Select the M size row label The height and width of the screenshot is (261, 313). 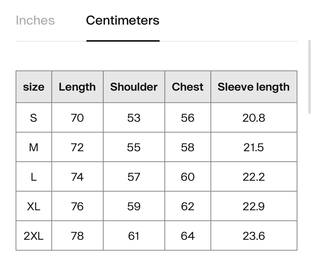point(34,147)
